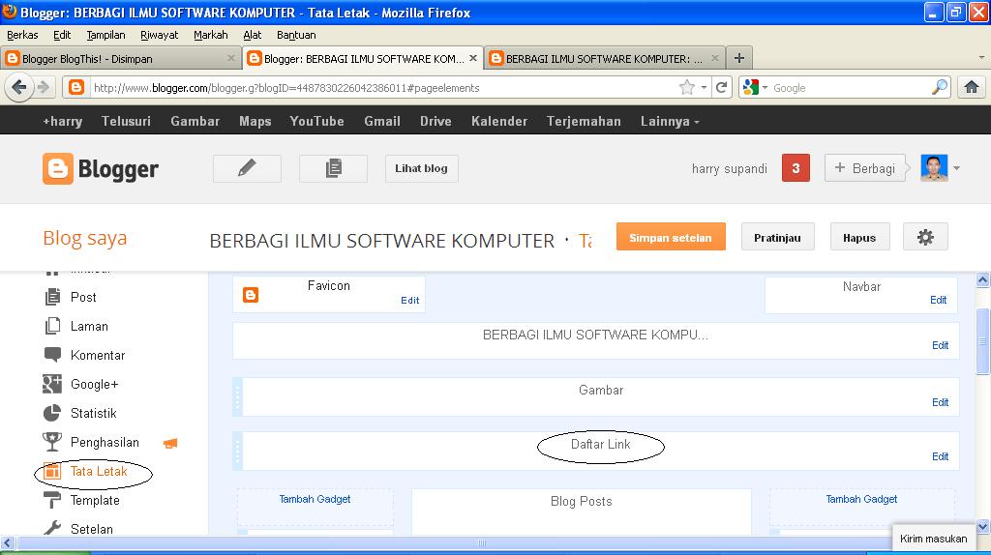
Task: Click the Blogger logo icon
Action: point(57,168)
